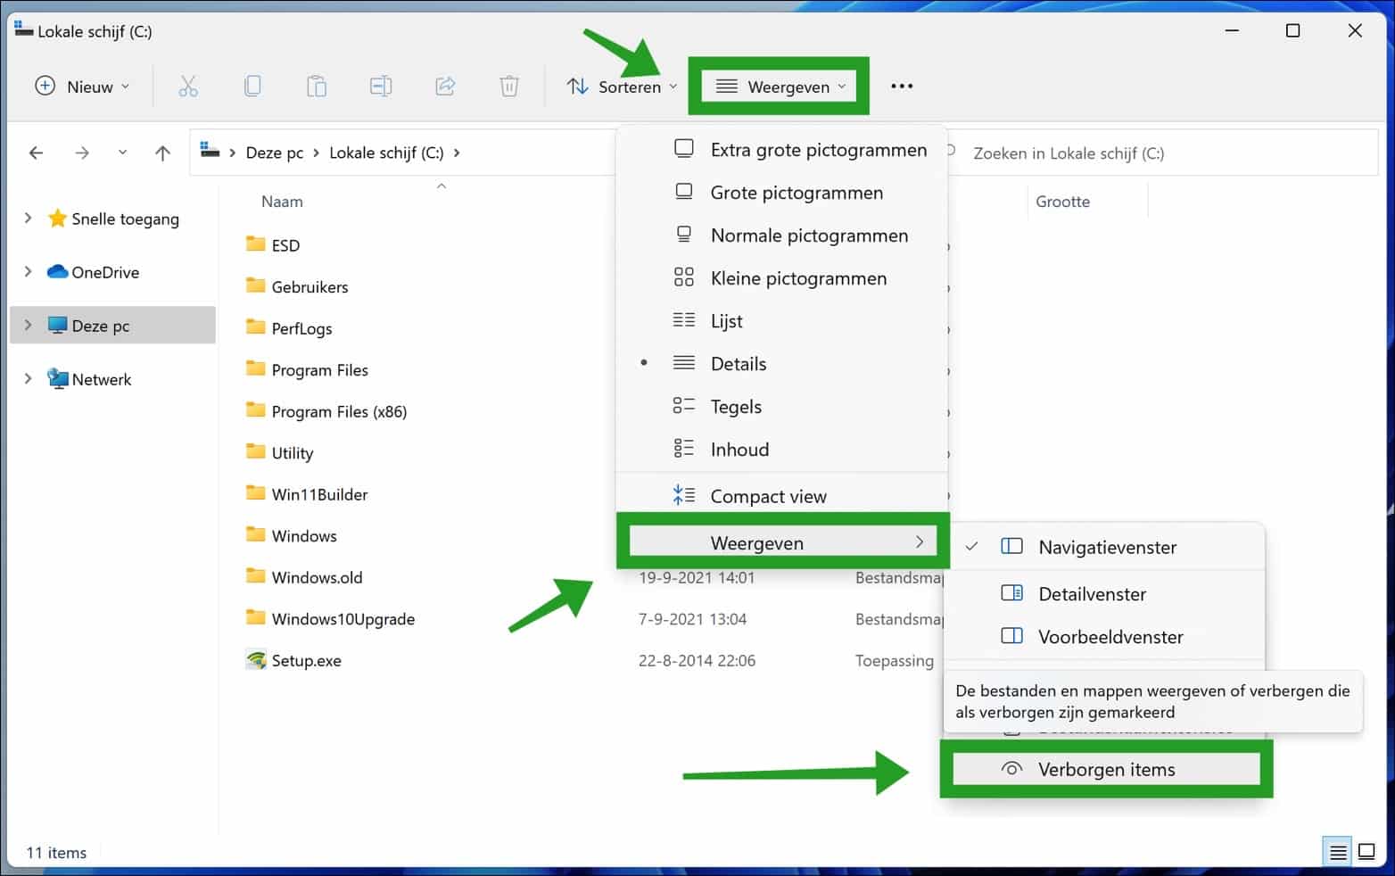Select the Cut icon in the toolbar
The image size is (1395, 876).
coord(188,86)
